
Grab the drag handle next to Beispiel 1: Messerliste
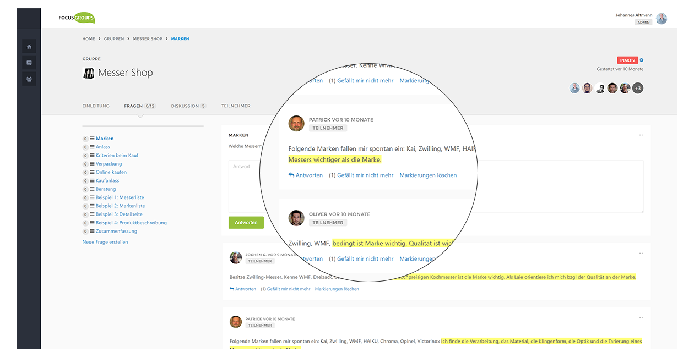coord(93,197)
